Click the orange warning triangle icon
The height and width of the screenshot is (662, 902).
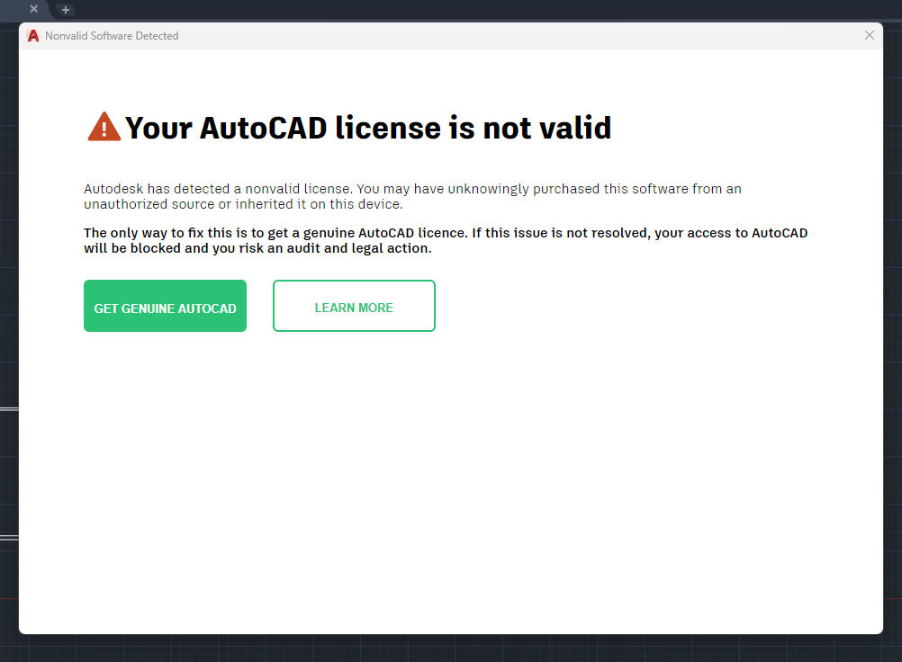click(104, 128)
